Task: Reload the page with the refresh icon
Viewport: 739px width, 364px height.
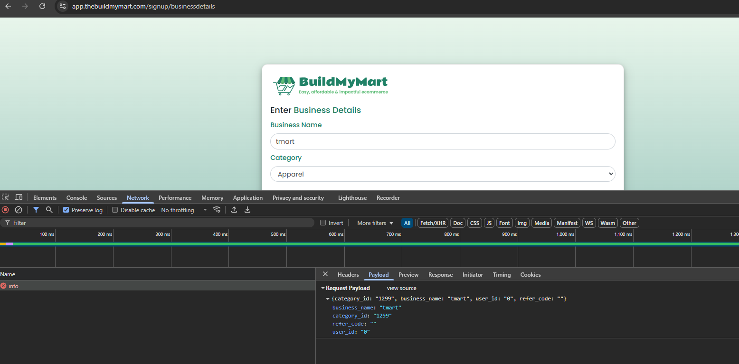Action: [42, 6]
